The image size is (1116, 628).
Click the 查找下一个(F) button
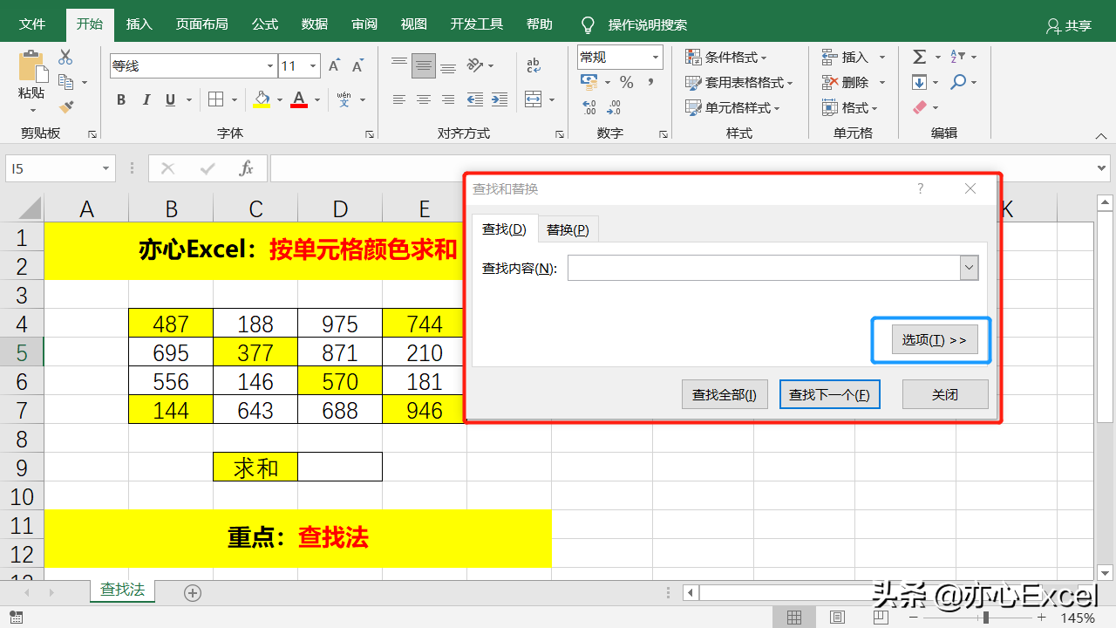pos(830,394)
